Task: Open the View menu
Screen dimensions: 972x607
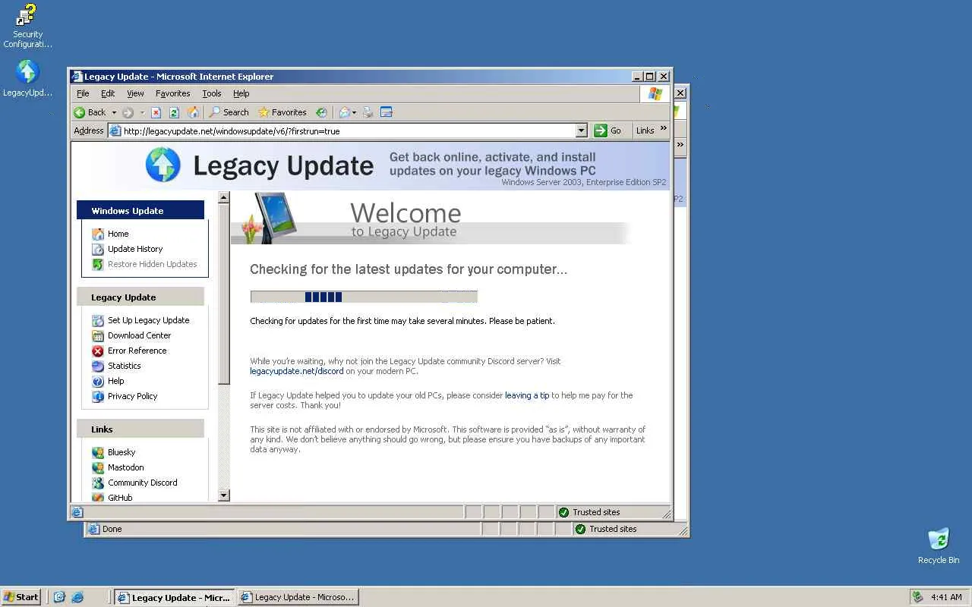Action: click(x=135, y=93)
